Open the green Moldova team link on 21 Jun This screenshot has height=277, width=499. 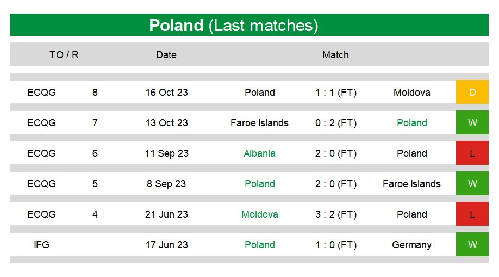(x=260, y=214)
